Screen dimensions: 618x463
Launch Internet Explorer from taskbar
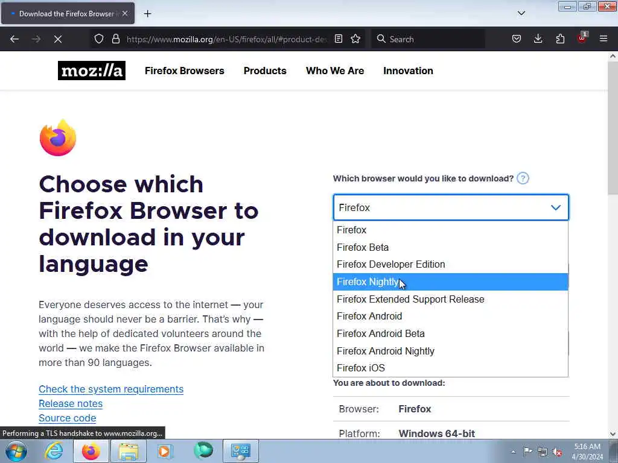click(x=54, y=451)
